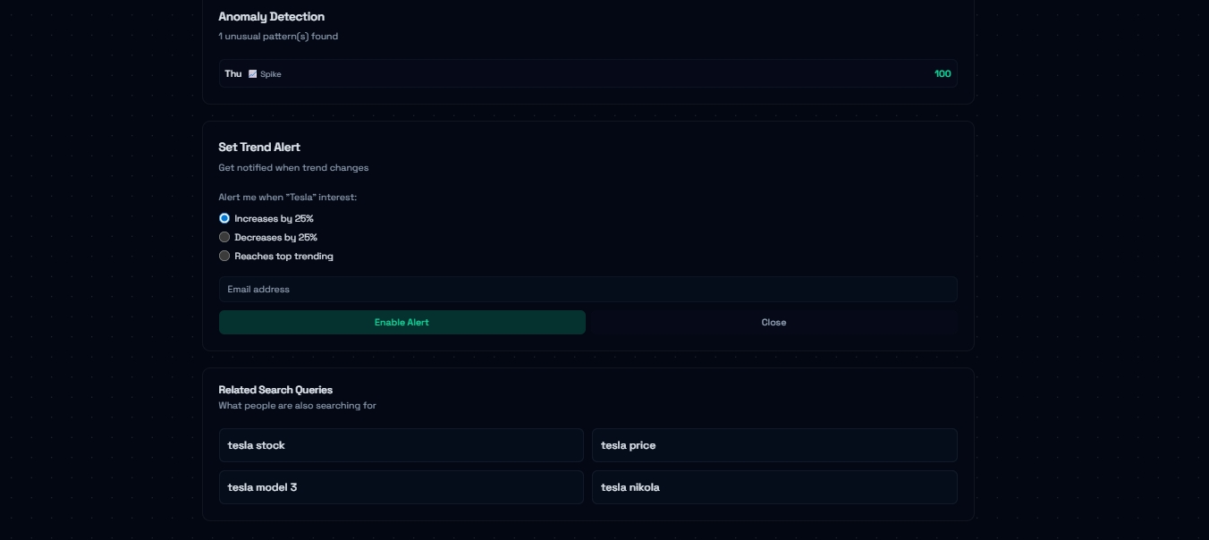
Task: Open the "tesla price" related query
Action: tap(774, 445)
